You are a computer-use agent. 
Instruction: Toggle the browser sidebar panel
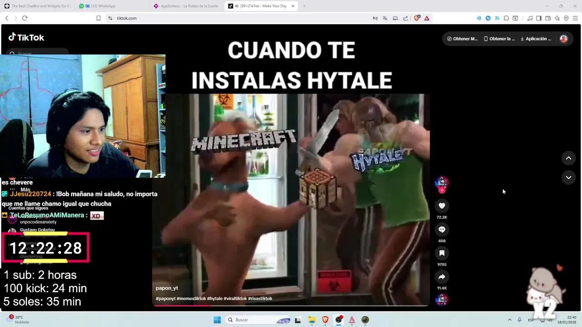539,18
